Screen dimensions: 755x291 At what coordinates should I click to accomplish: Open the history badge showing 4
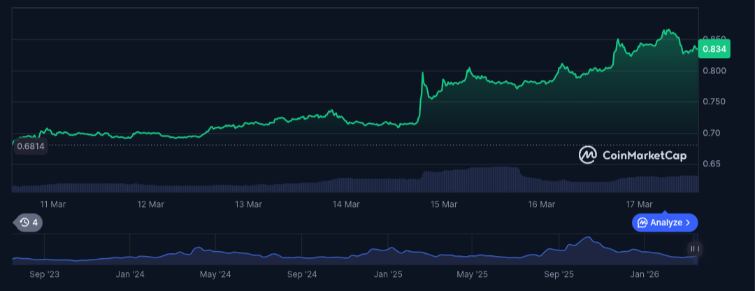click(x=29, y=222)
